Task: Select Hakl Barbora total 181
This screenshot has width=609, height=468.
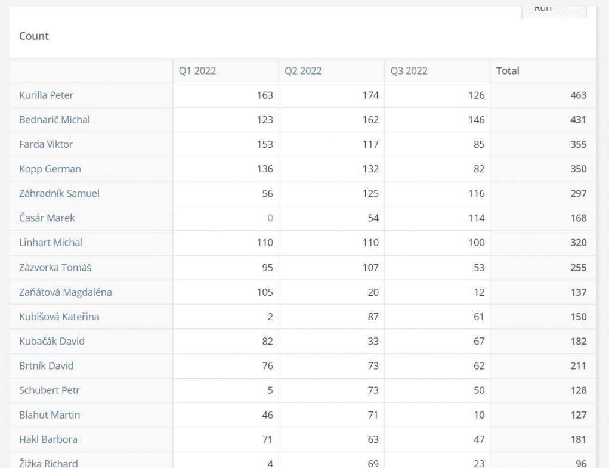Action: tap(579, 439)
